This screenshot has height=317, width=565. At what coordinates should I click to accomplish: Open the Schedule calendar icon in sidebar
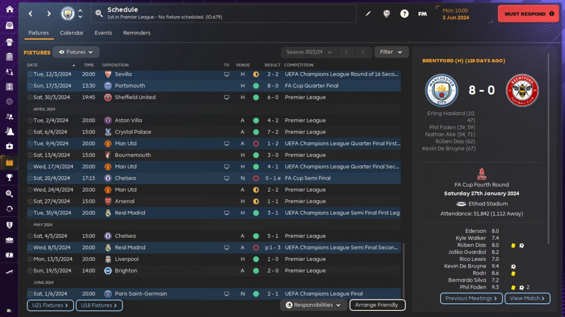click(9, 162)
